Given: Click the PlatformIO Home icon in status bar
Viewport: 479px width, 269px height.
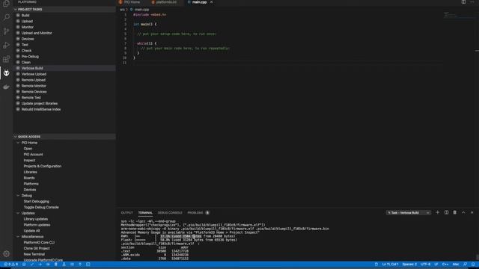Looking at the screenshot, I should pos(24,265).
